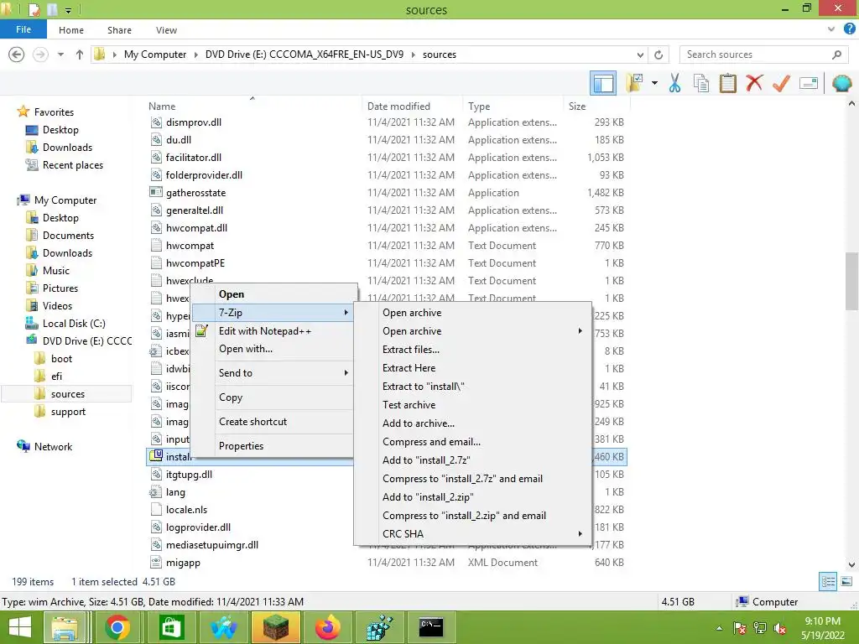Click the new folder toolbar icon
The height and width of the screenshot is (644, 859).
634,83
